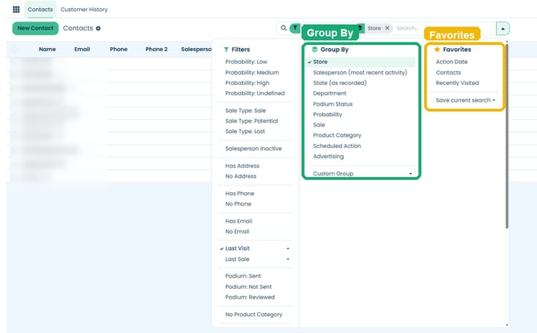Group by Department
Viewport: 537px width, 333px height.
click(329, 94)
